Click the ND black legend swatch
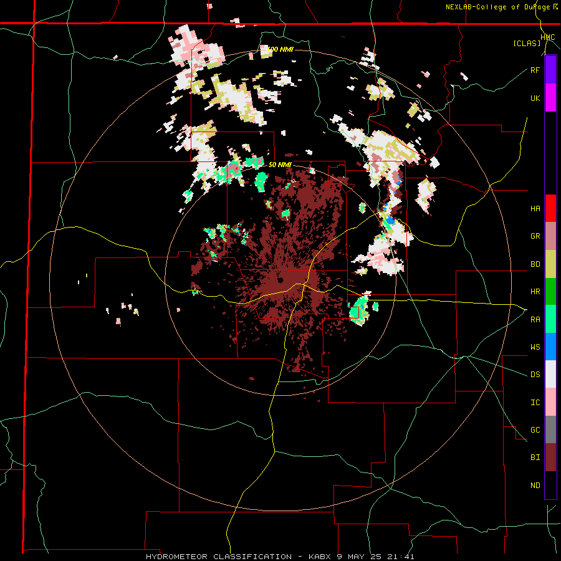The width and height of the screenshot is (561, 561). click(x=550, y=485)
